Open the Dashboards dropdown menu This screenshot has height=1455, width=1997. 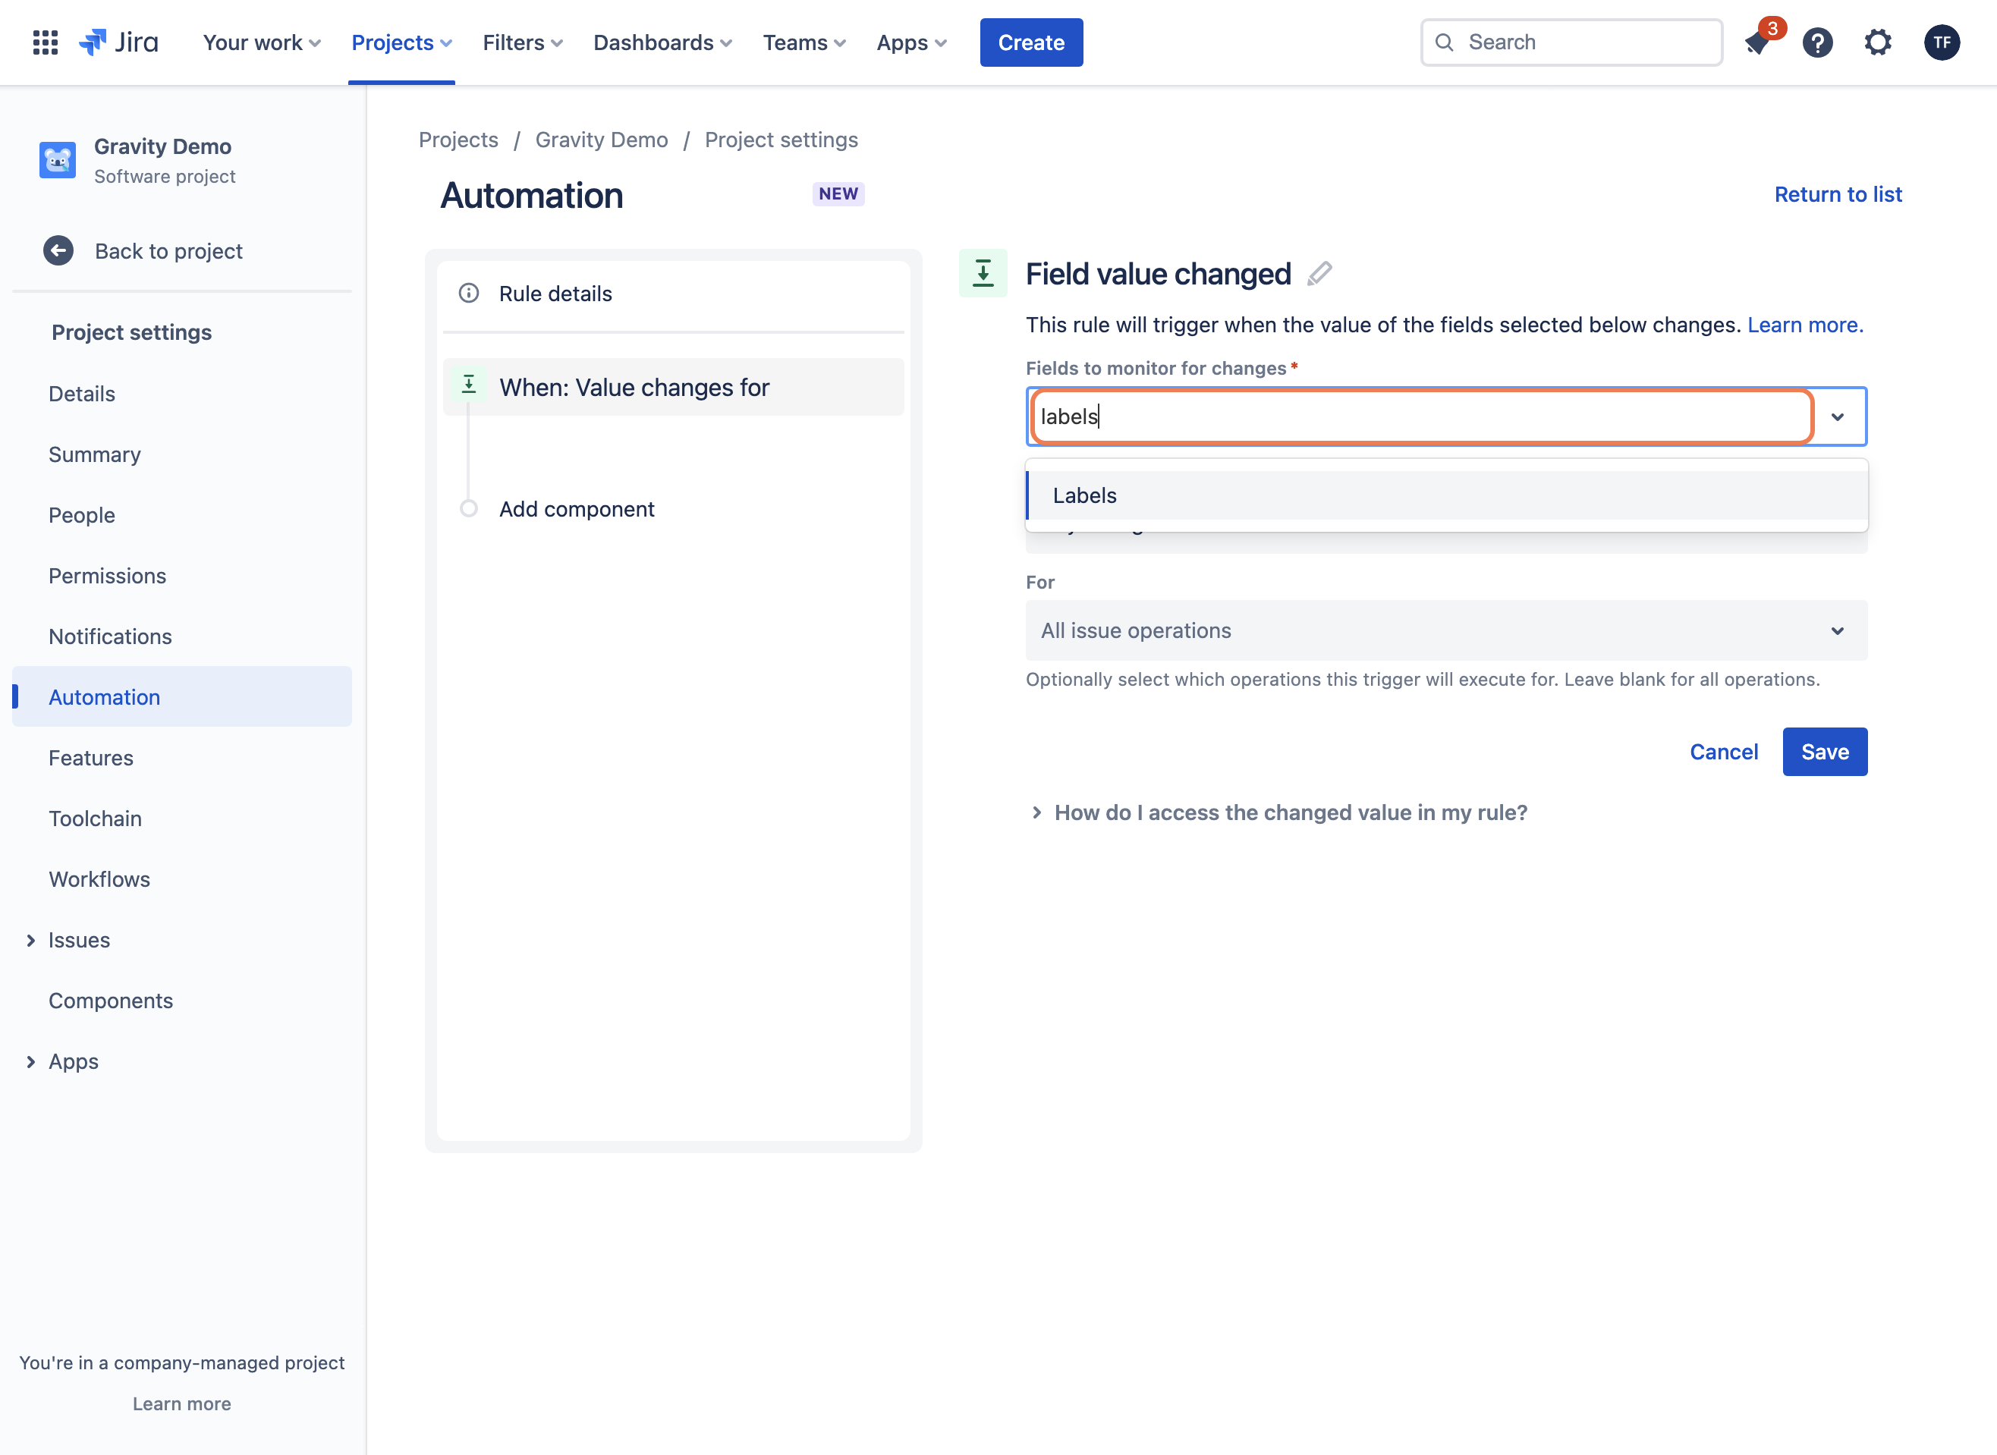point(662,42)
